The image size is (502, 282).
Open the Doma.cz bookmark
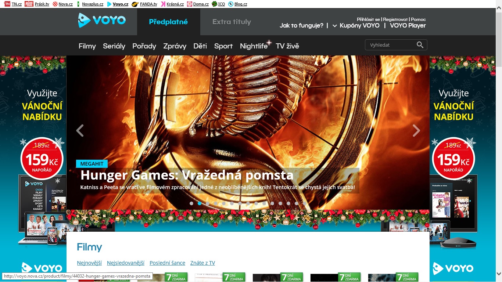[x=198, y=4]
